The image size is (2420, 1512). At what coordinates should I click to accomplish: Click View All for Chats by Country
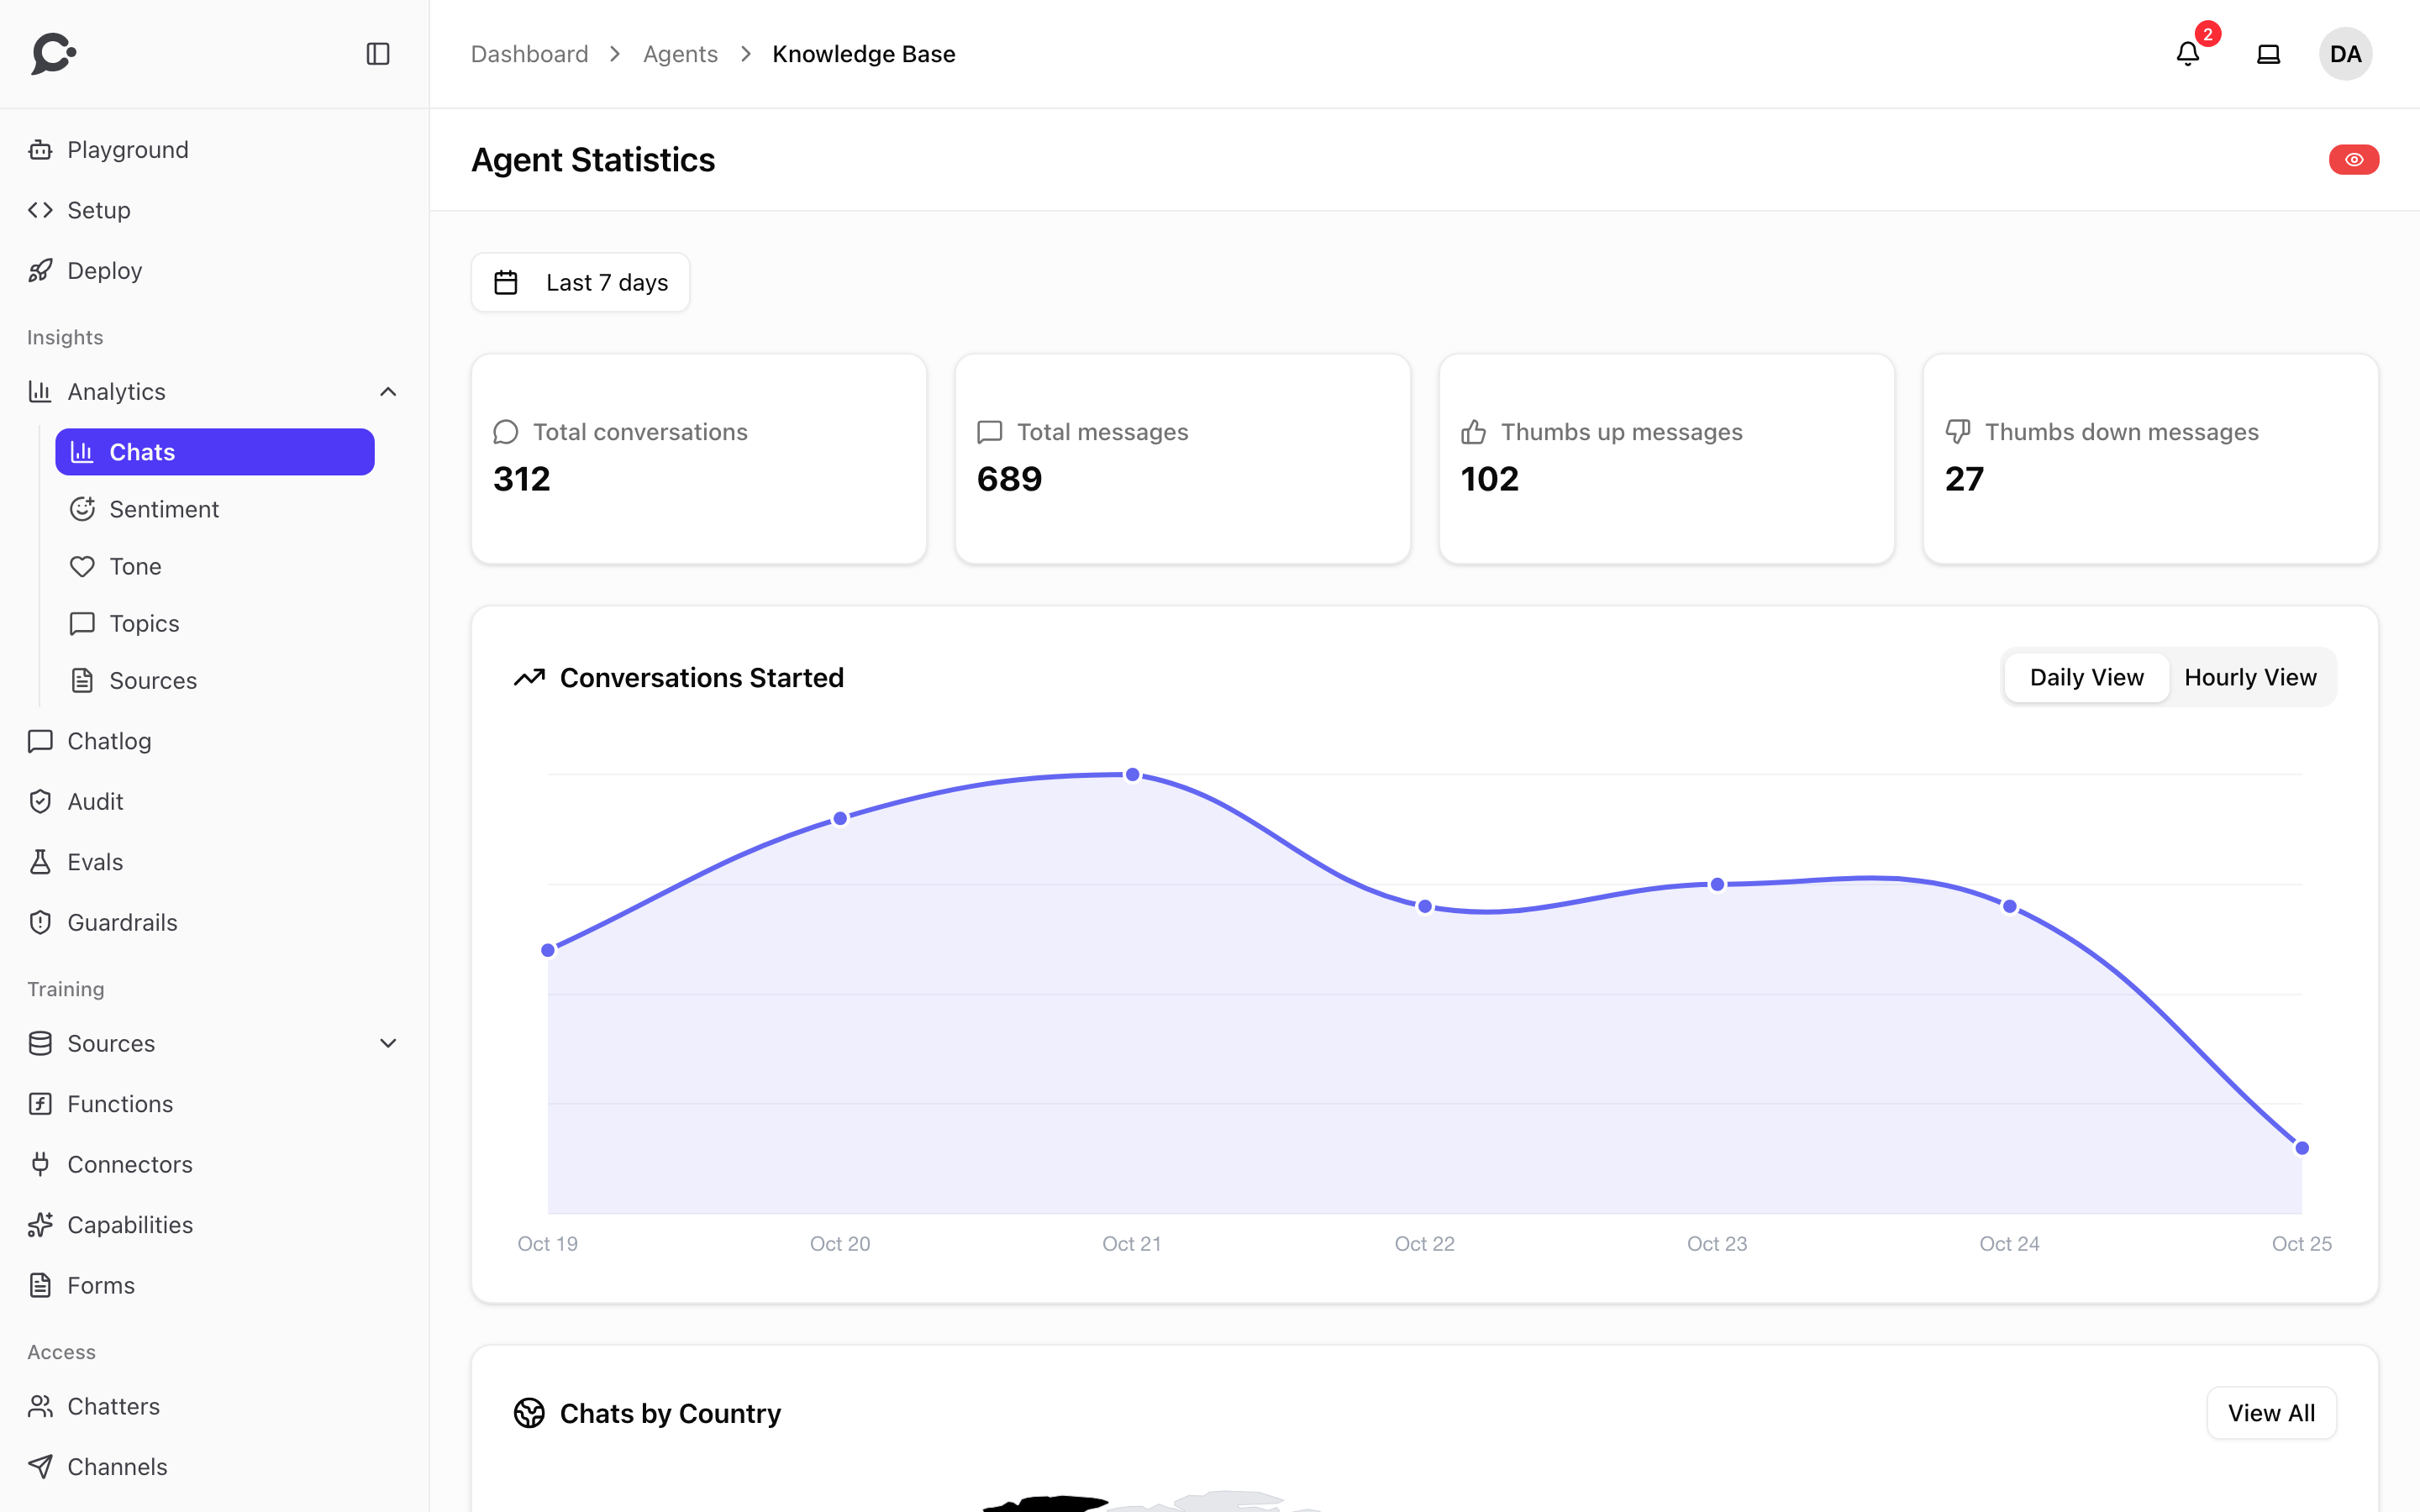[2271, 1413]
